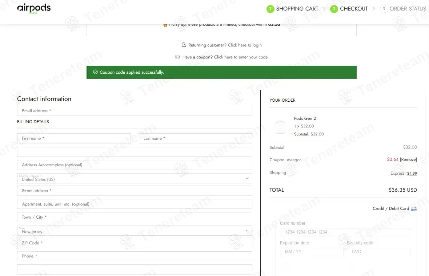Go to SHOPPING CART step
This screenshot has width=429, height=276.
click(297, 9)
